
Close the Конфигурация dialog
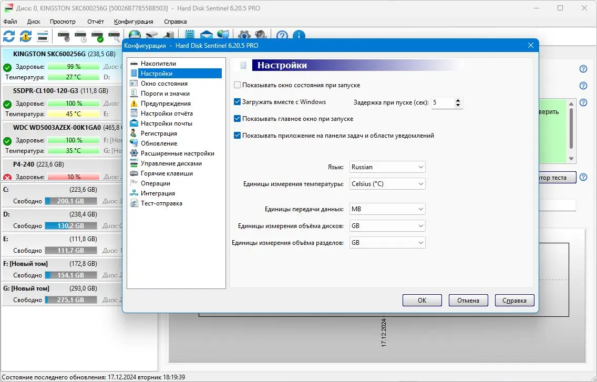530,45
